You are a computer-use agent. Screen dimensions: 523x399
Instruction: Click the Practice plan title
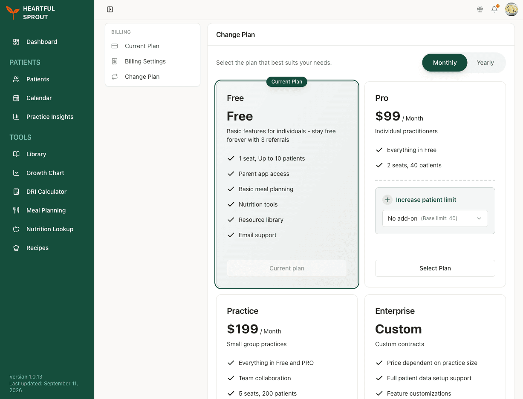click(243, 311)
